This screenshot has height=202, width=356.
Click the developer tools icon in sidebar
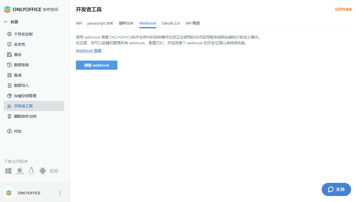click(x=9, y=106)
